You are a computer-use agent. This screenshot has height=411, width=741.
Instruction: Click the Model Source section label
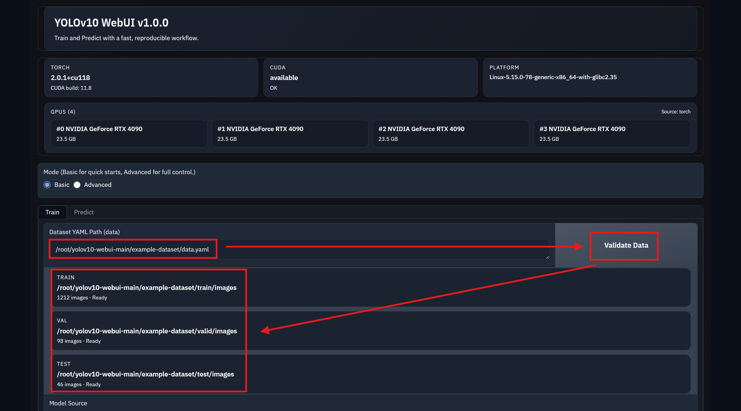click(68, 403)
